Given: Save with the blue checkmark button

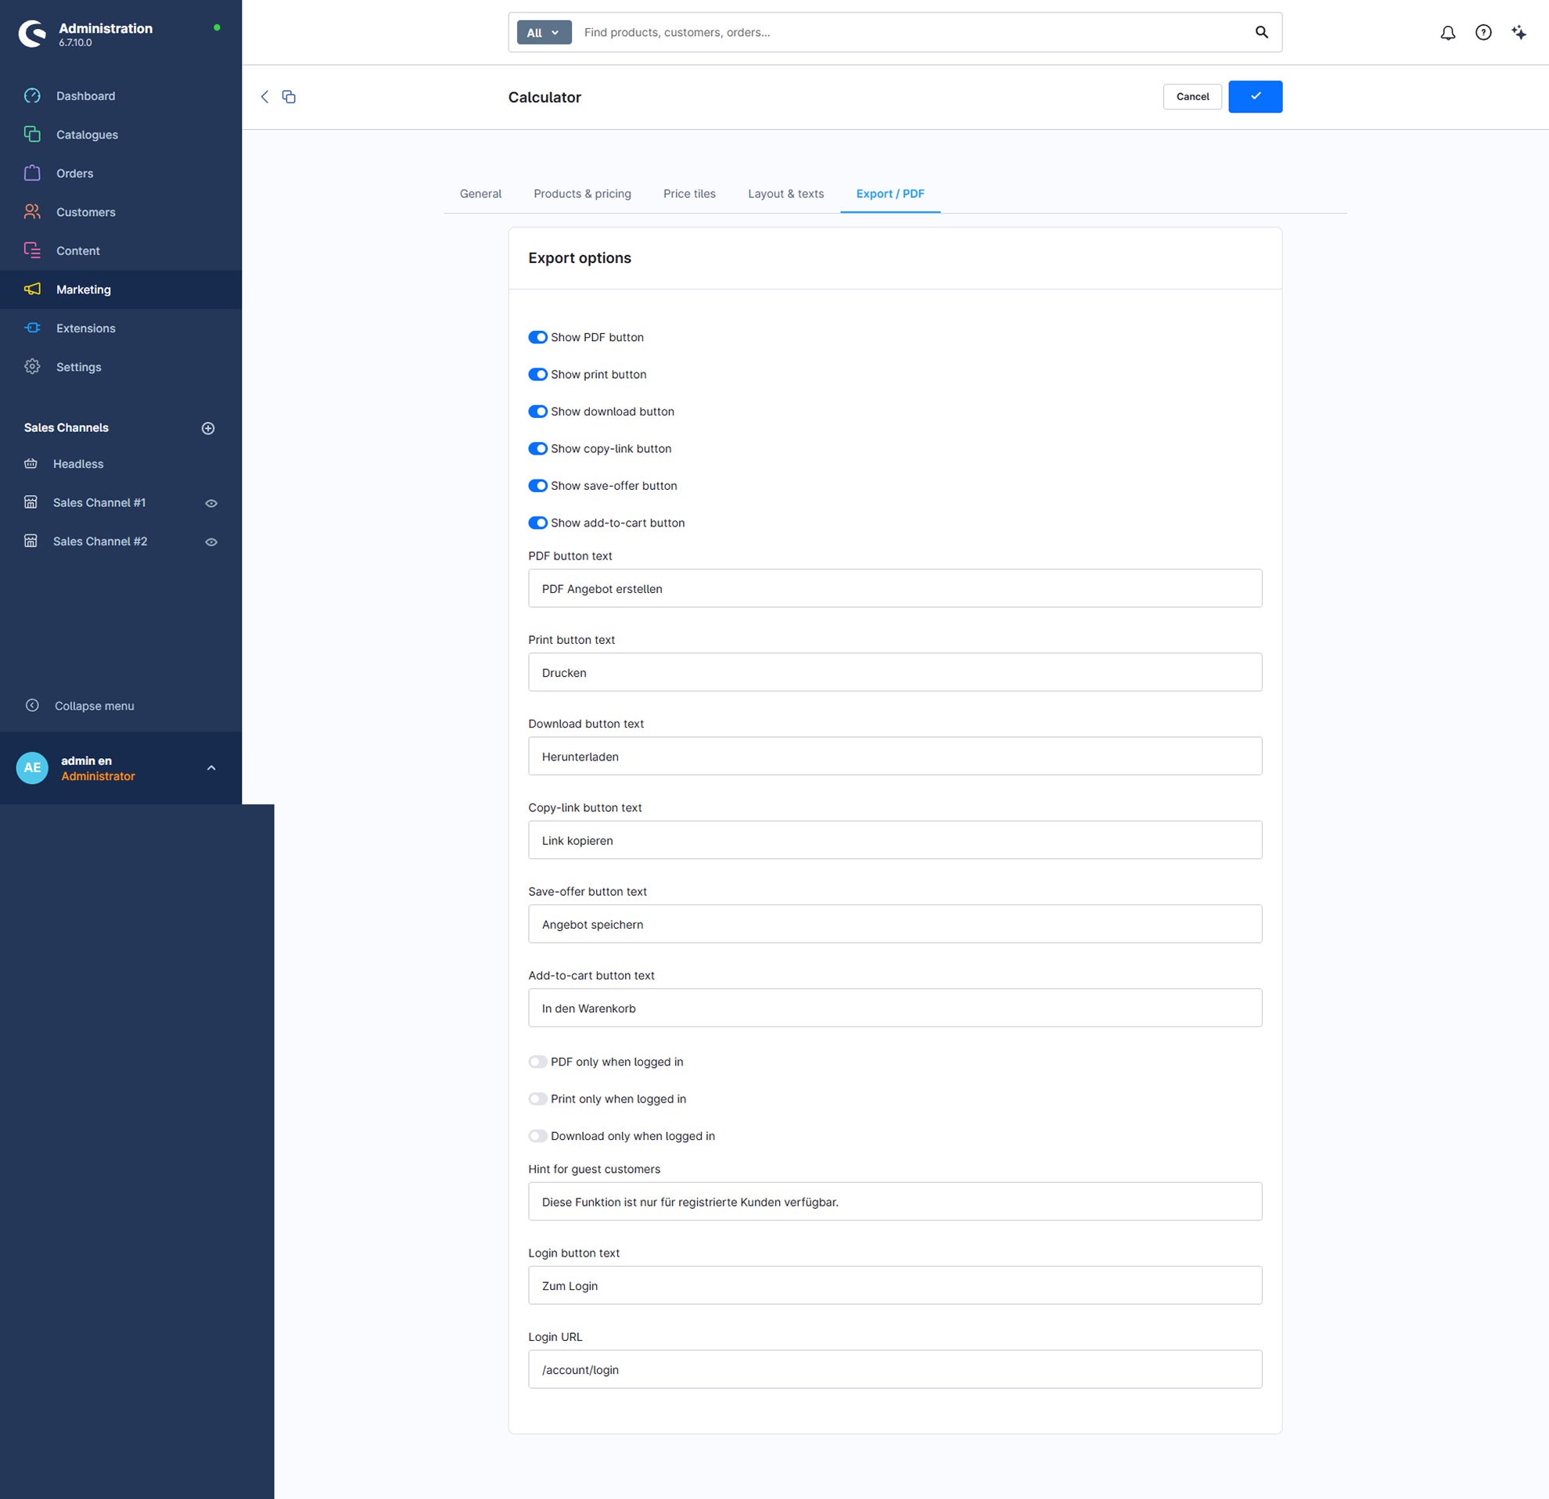Looking at the screenshot, I should coord(1255,96).
